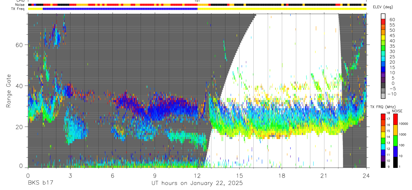Select the orange TX FRQ segment between 15 and 16
412x190 pixels.
383,128
